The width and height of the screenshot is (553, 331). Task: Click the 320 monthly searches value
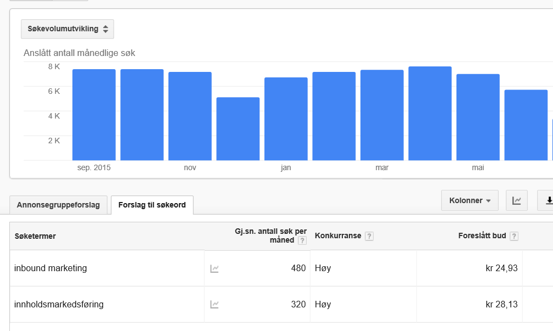[x=298, y=304]
